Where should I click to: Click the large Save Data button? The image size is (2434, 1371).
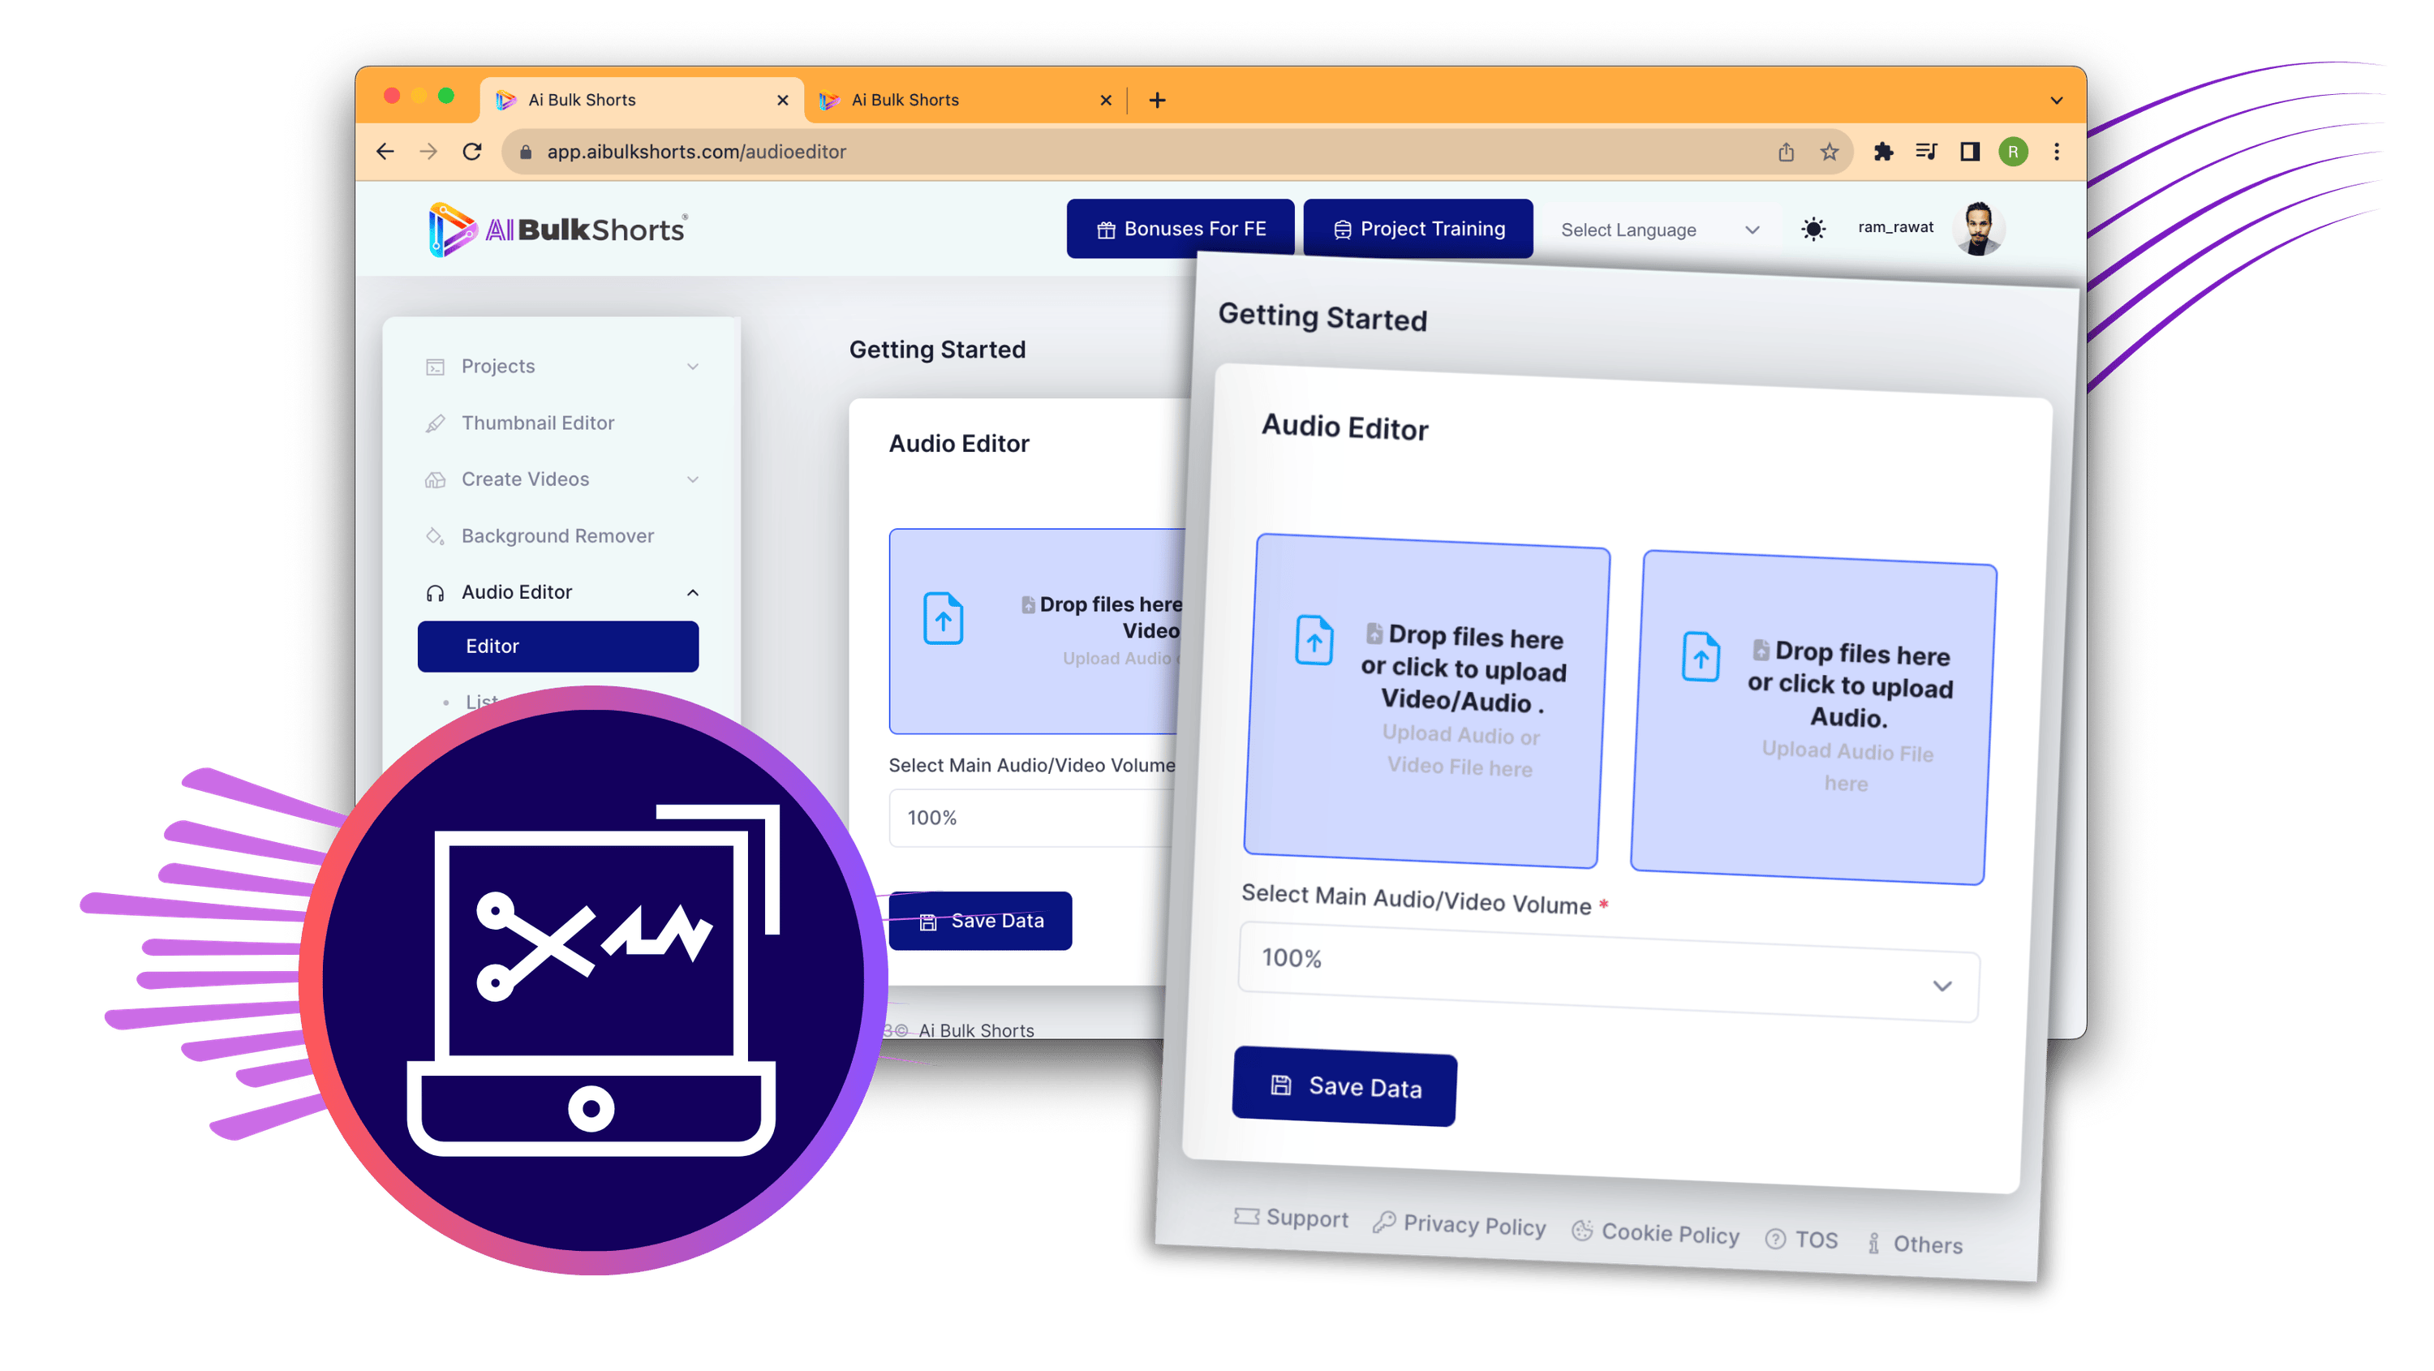(x=1344, y=1086)
